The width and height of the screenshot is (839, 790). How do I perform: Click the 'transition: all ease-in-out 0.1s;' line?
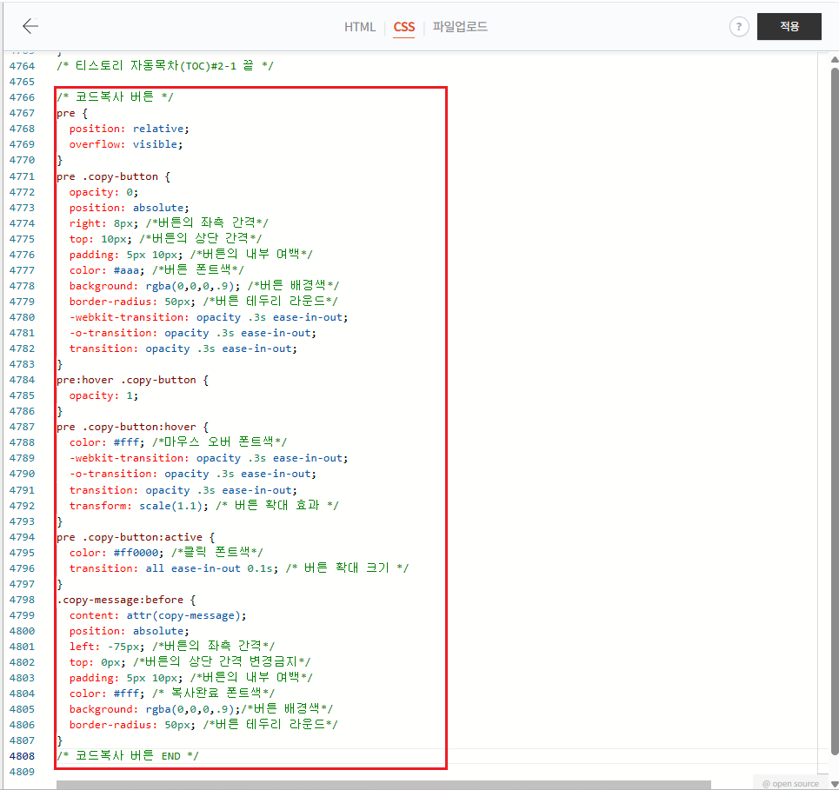click(238, 568)
